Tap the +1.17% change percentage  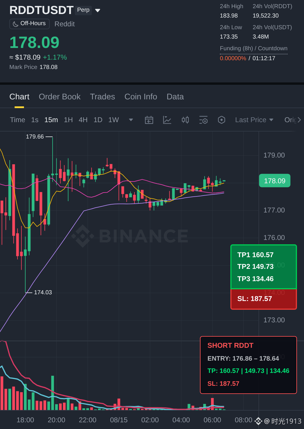(55, 57)
